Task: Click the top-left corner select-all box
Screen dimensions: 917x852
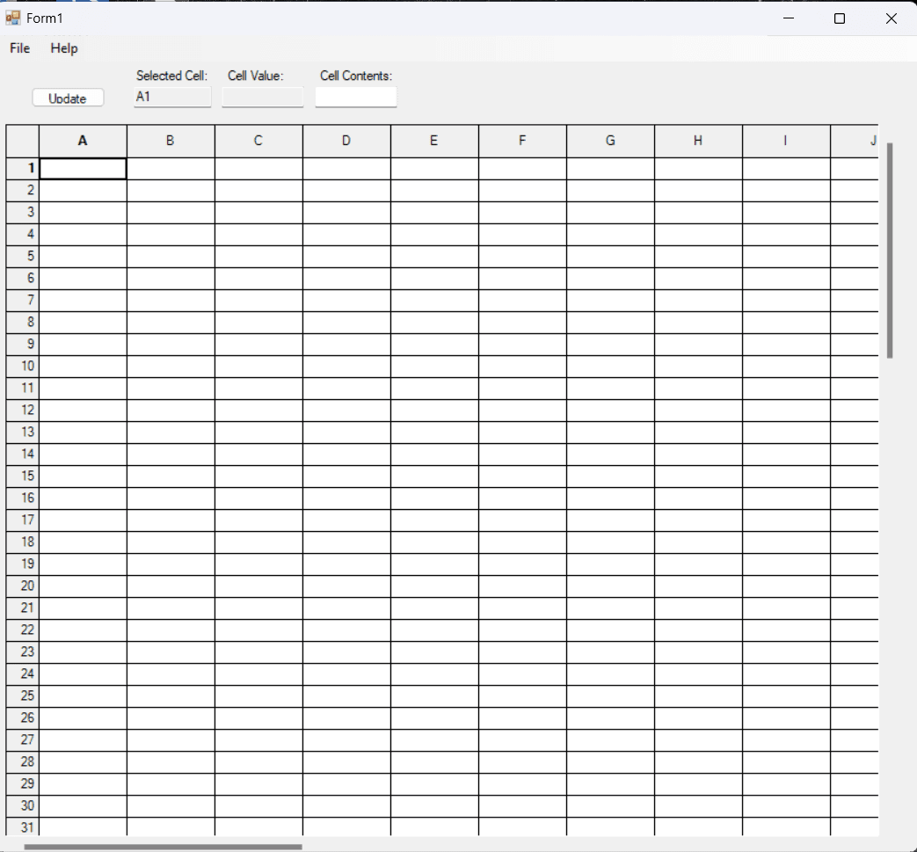Action: click(23, 141)
